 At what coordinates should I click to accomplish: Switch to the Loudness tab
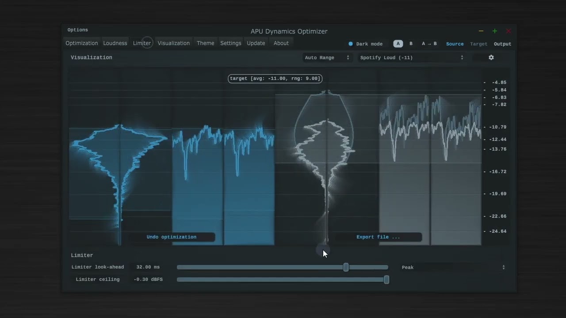pos(115,43)
